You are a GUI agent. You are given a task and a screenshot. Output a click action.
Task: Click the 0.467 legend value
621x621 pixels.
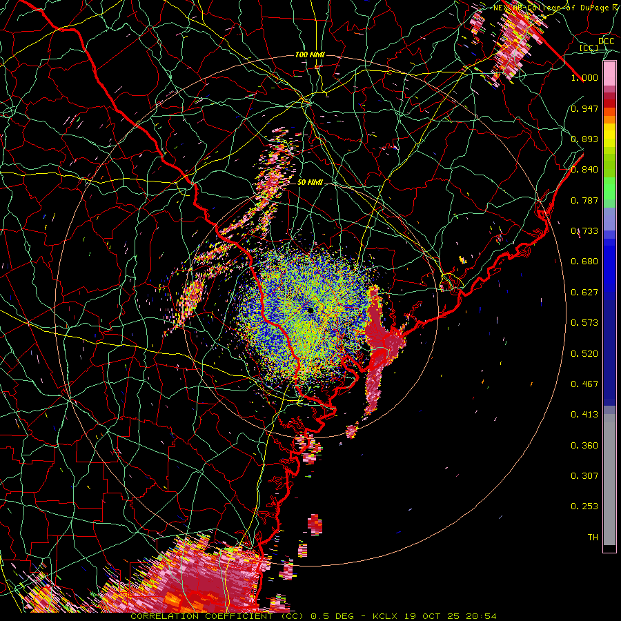coord(584,384)
